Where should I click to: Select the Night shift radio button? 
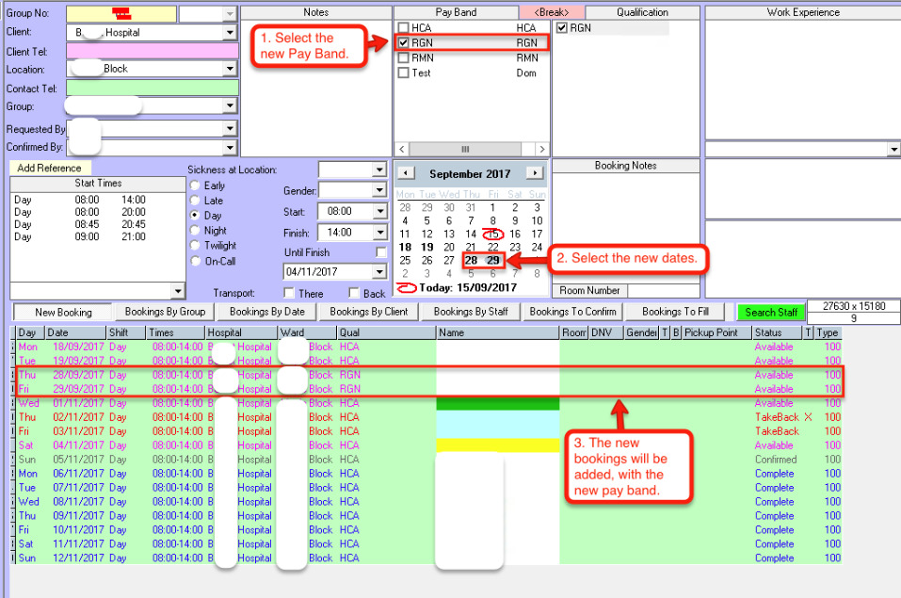(x=196, y=231)
